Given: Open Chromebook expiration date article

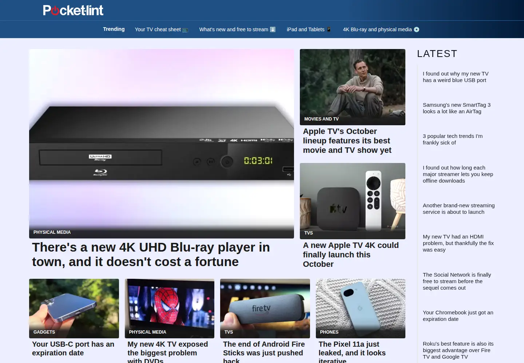Looking at the screenshot, I should coord(458,316).
